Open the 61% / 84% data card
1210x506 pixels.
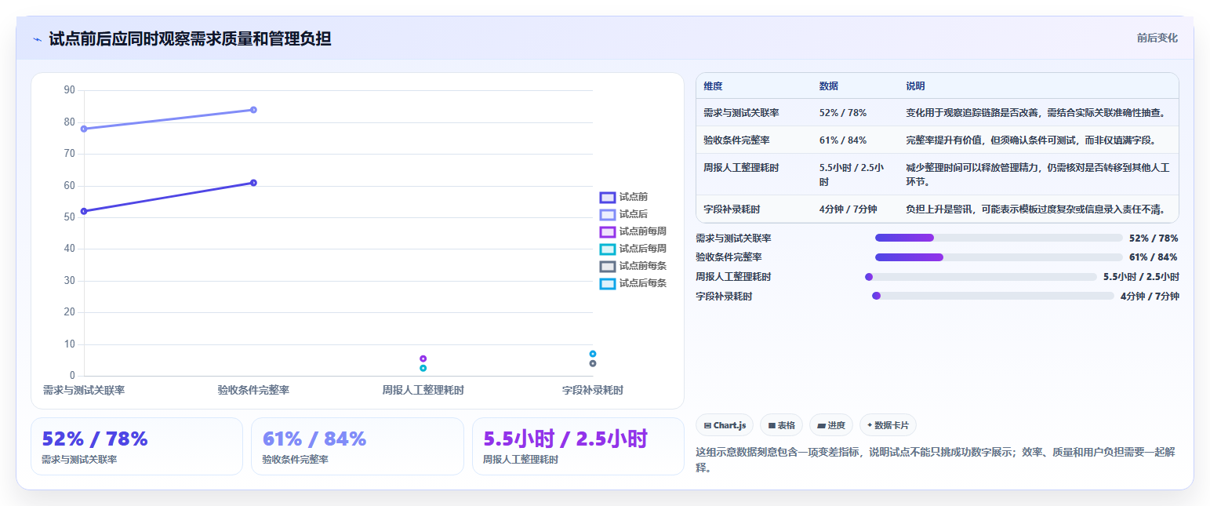[358, 446]
